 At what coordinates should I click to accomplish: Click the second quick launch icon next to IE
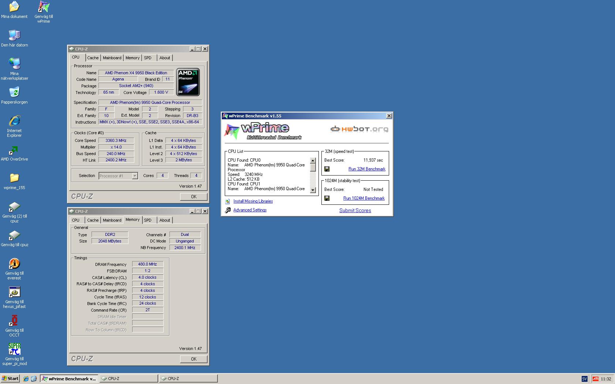click(x=34, y=379)
